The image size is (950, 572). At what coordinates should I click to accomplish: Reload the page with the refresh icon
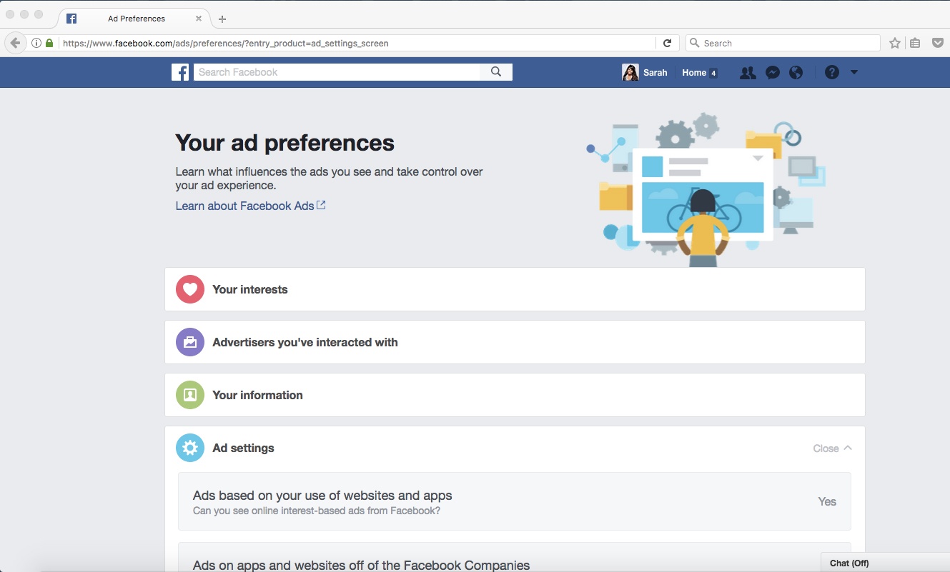tap(667, 43)
